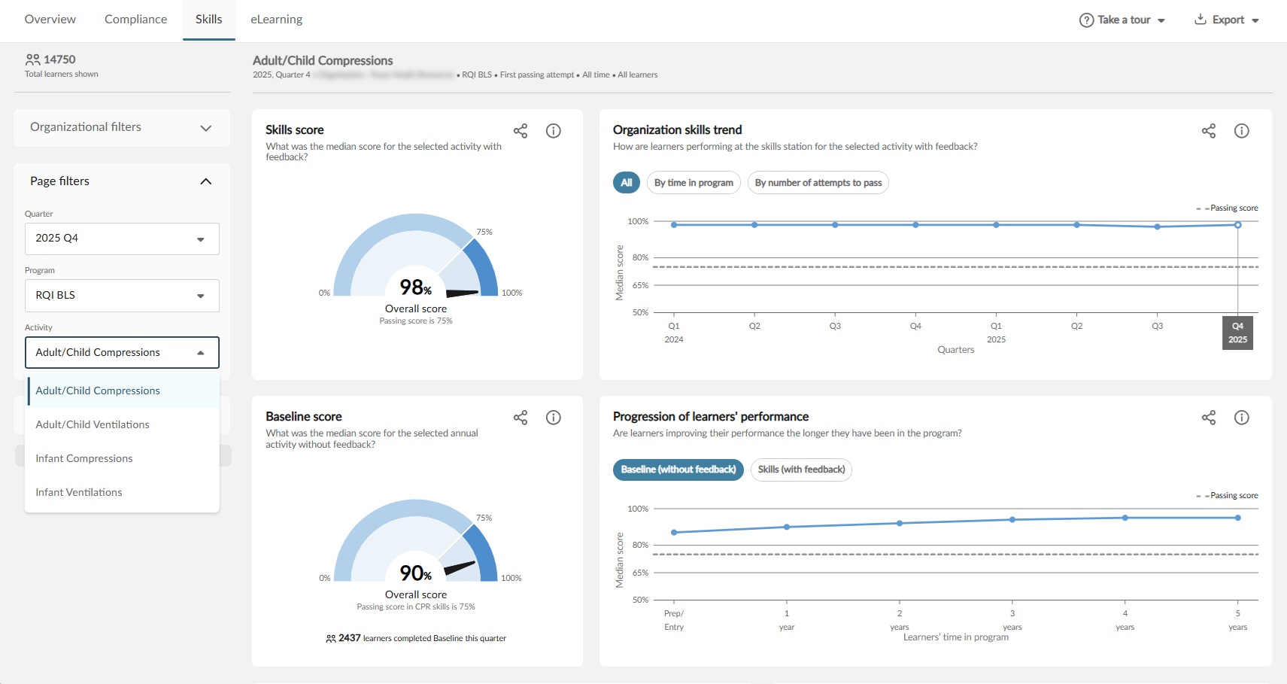Viewport: 1287px width, 684px height.
Task: Show info for Organization skills trend
Action: point(1241,131)
